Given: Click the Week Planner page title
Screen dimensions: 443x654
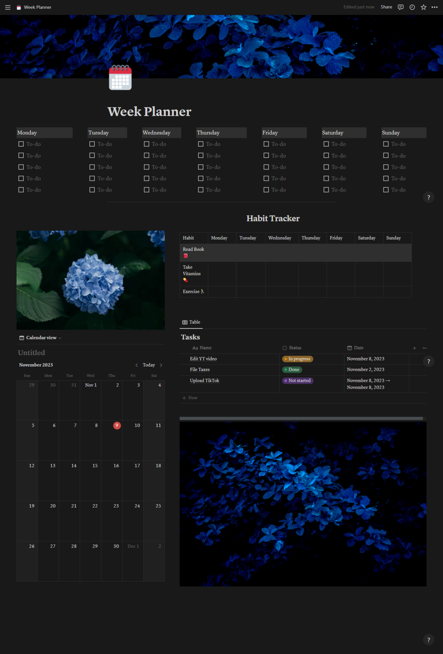Looking at the screenshot, I should tap(149, 112).
